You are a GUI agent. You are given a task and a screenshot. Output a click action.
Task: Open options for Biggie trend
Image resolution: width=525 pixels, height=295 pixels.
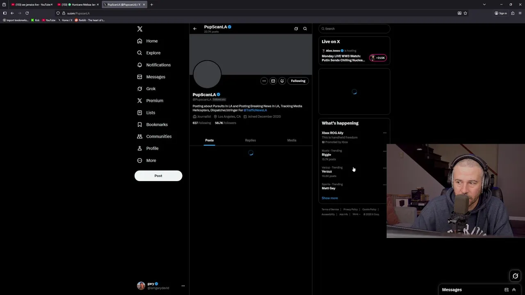385,151
